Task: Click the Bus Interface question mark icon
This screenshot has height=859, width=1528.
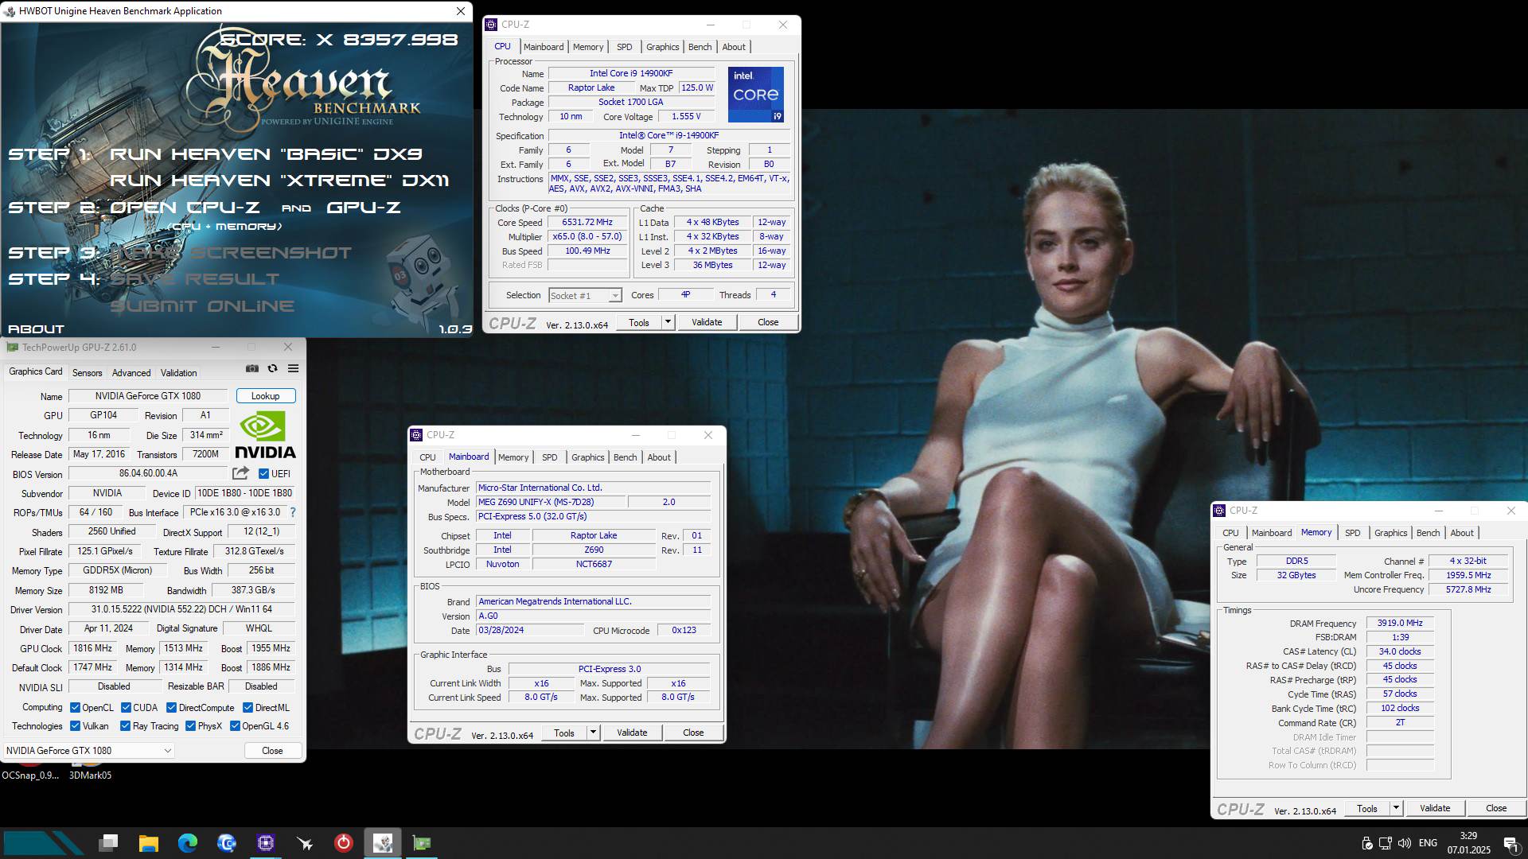Action: 293,512
